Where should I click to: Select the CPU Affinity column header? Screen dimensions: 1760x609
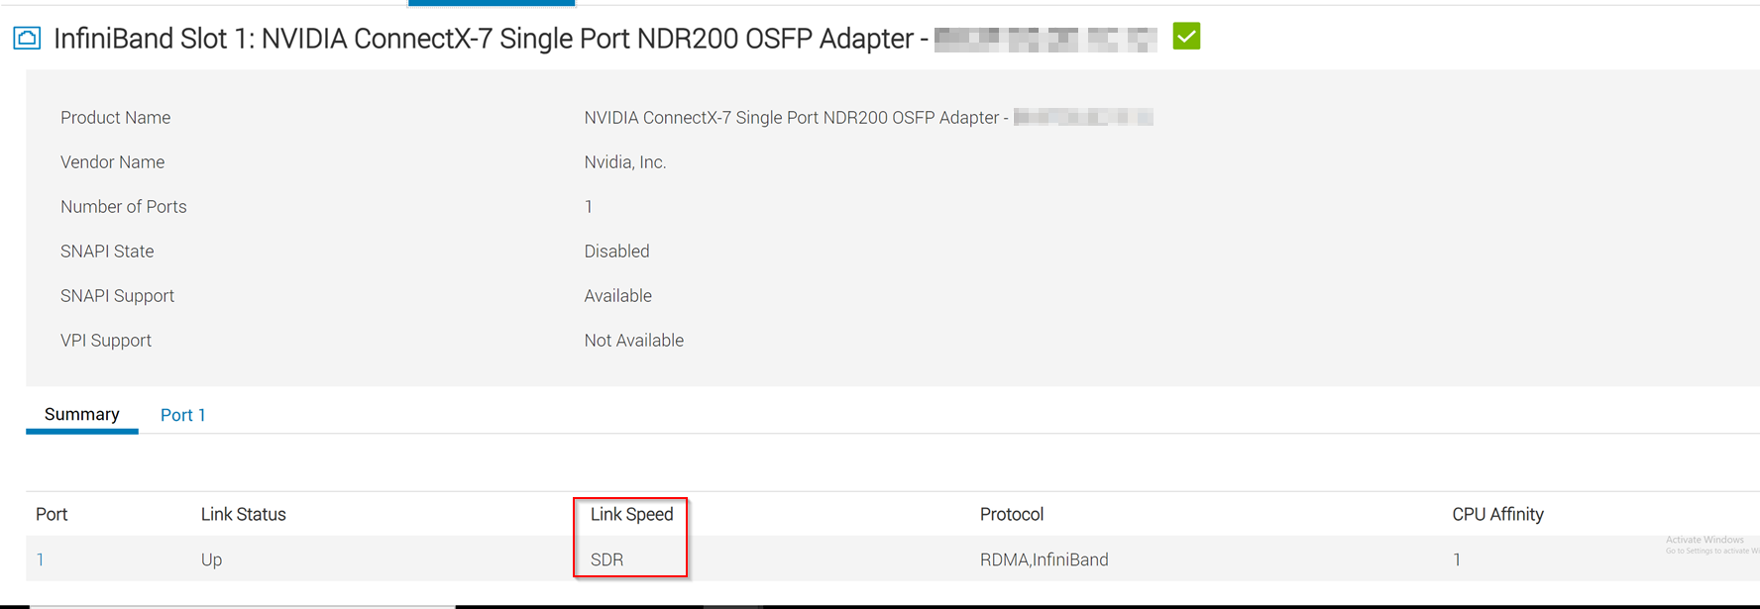pyautogui.click(x=1497, y=514)
